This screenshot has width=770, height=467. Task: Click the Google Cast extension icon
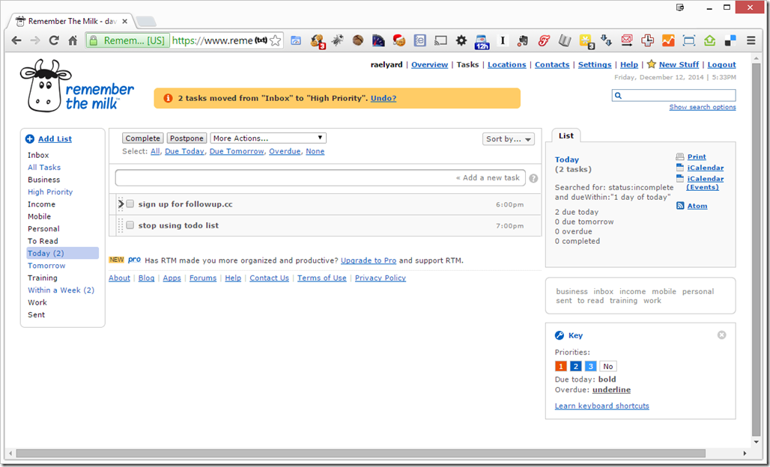(x=440, y=40)
